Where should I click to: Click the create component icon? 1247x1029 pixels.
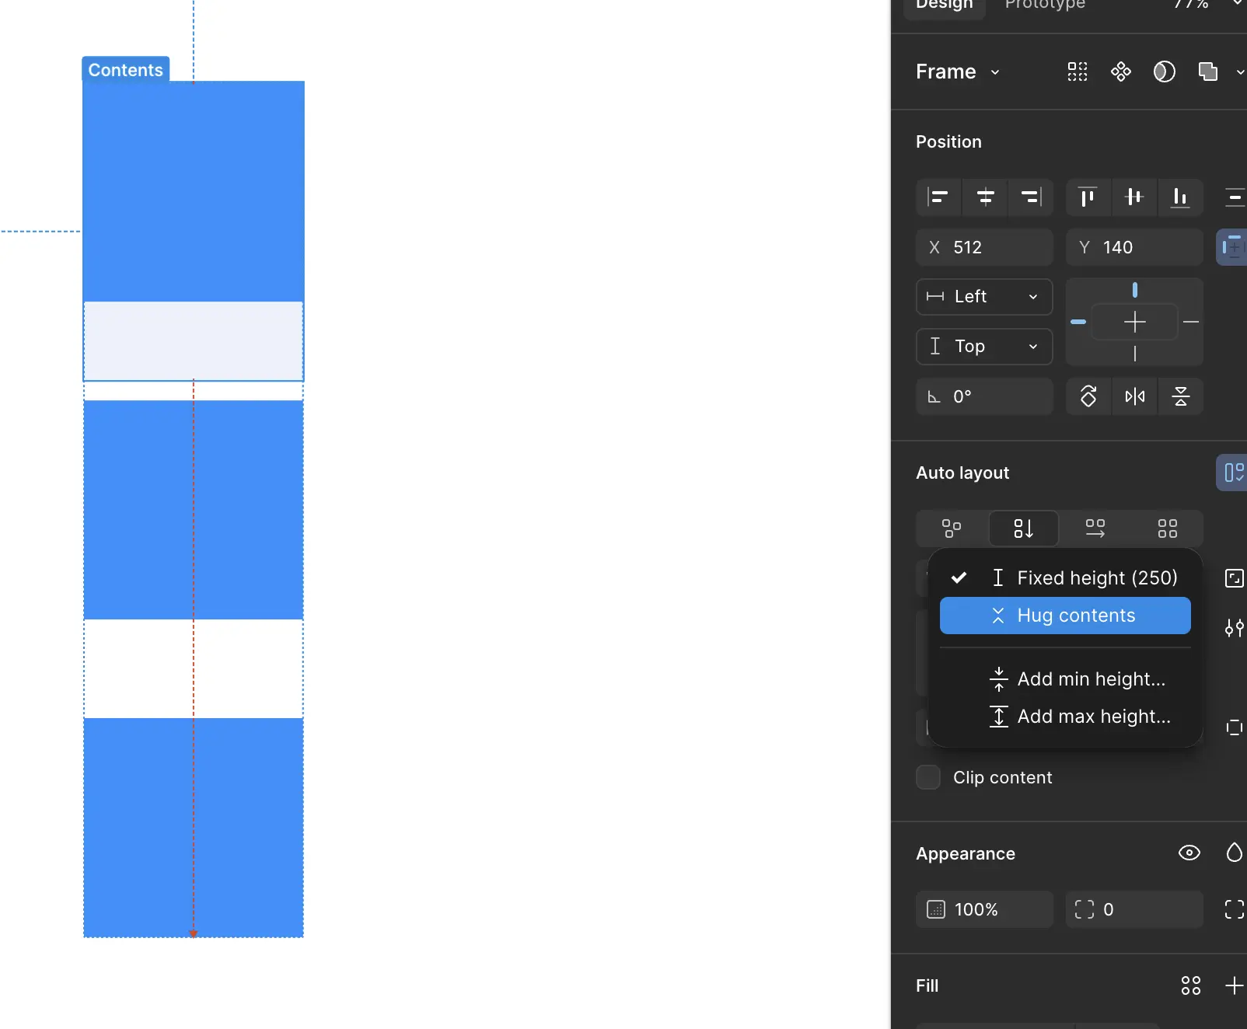[x=1120, y=72]
